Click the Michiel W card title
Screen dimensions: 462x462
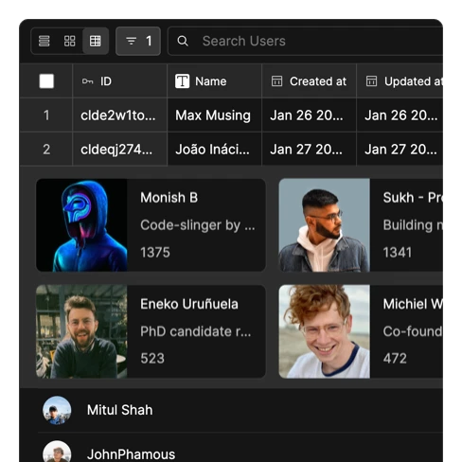click(413, 304)
